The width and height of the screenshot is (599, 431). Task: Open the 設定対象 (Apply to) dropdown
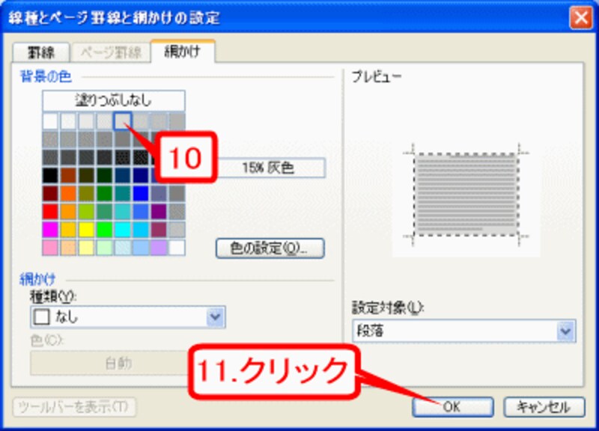click(565, 331)
